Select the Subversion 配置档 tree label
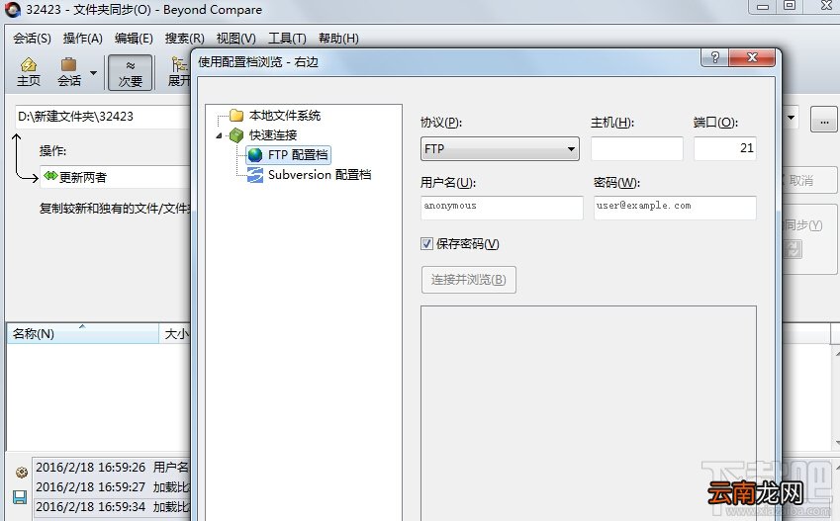The width and height of the screenshot is (840, 521). pyautogui.click(x=320, y=175)
